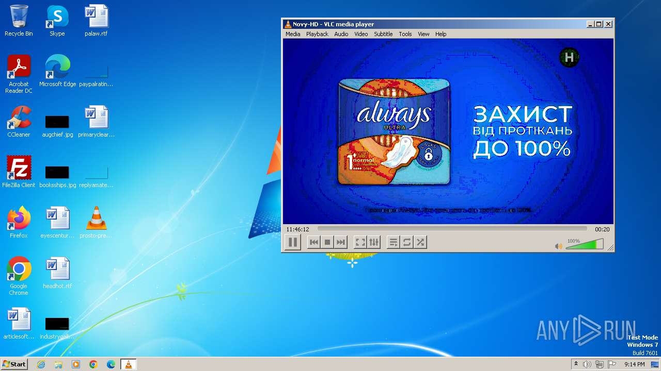This screenshot has height=371, width=661.
Task: Select the CCleaner desktop shortcut
Action: [x=19, y=122]
